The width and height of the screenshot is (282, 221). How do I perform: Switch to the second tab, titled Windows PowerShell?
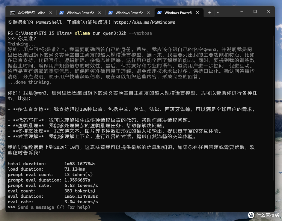pyautogui.click(x=80, y=13)
